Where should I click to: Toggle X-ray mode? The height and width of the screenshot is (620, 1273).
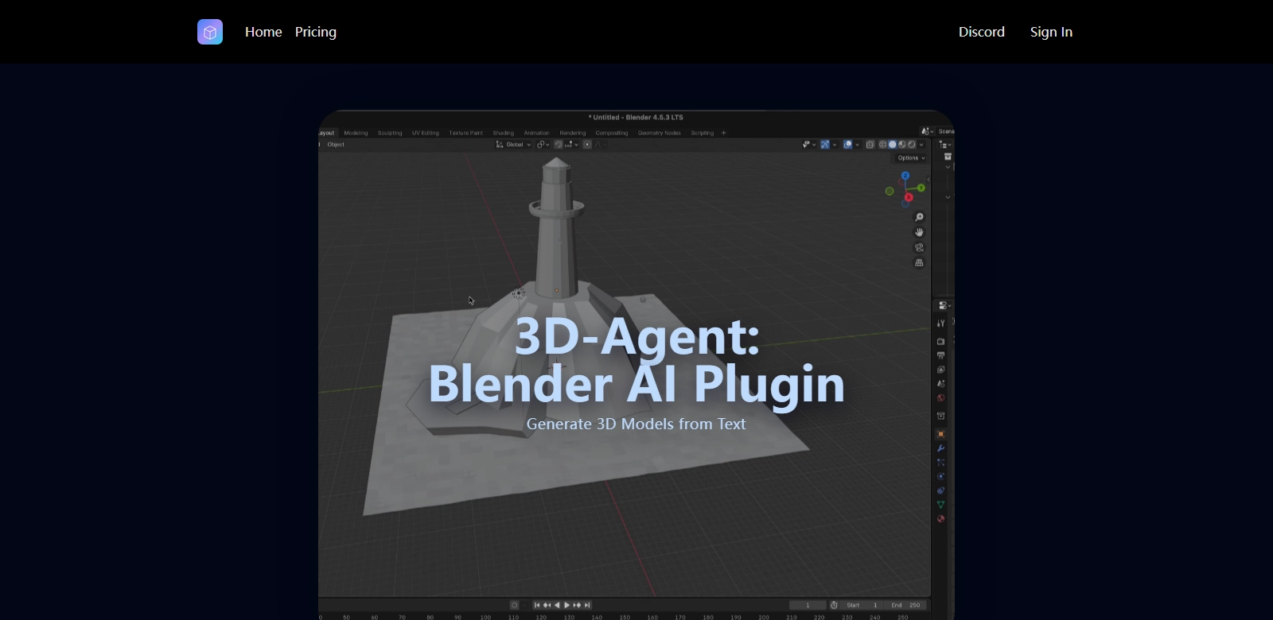pyautogui.click(x=870, y=145)
